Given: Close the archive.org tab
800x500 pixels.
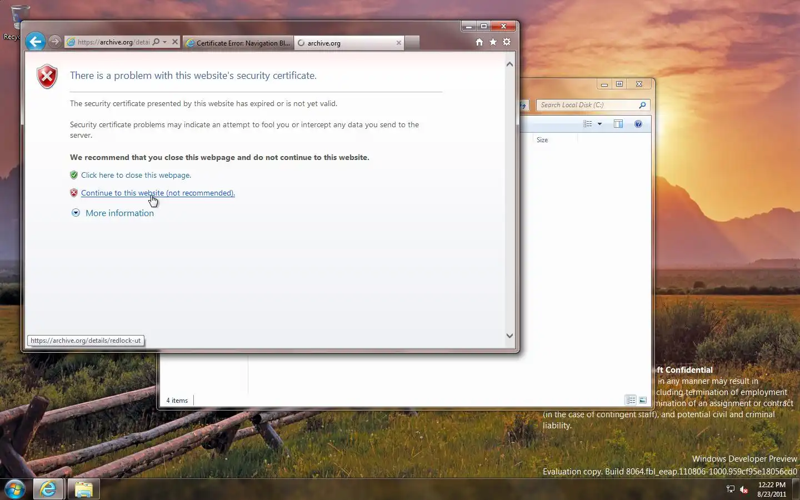Looking at the screenshot, I should click(x=398, y=43).
